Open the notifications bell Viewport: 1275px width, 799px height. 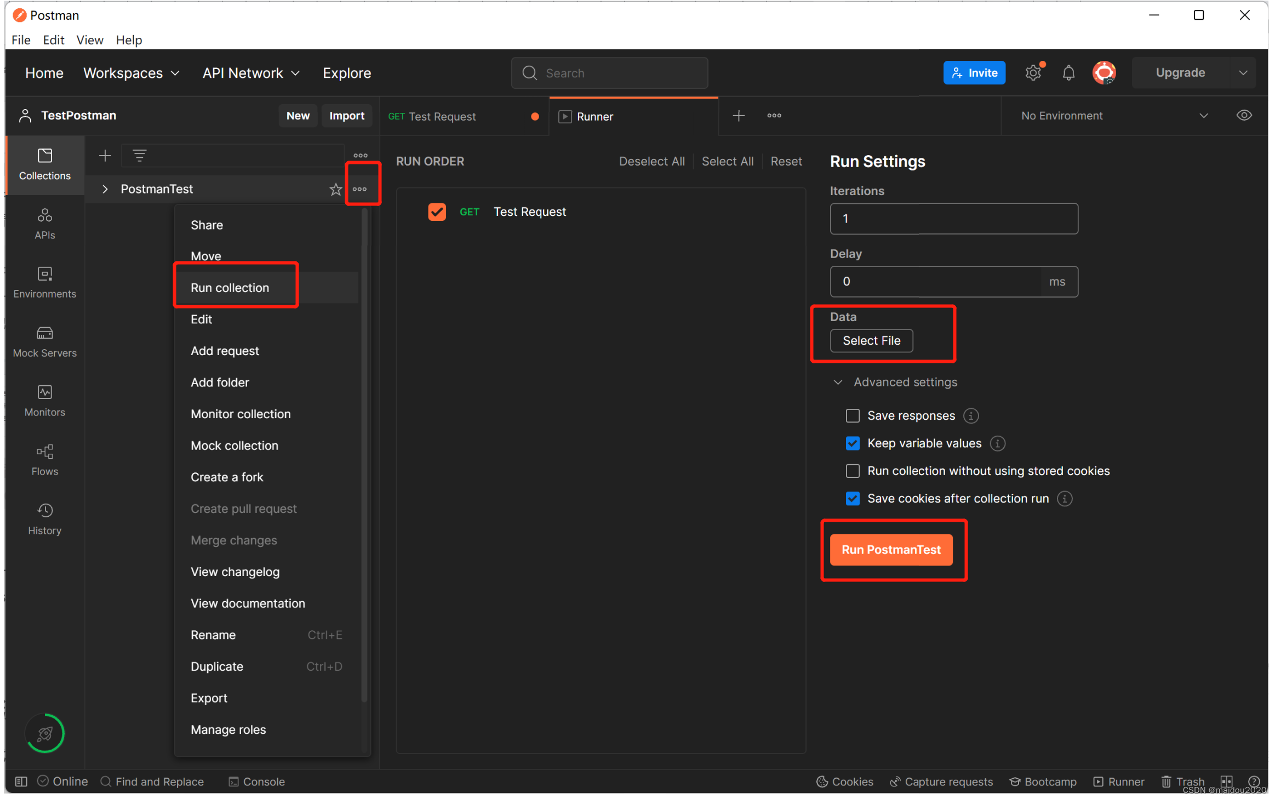[1068, 73]
